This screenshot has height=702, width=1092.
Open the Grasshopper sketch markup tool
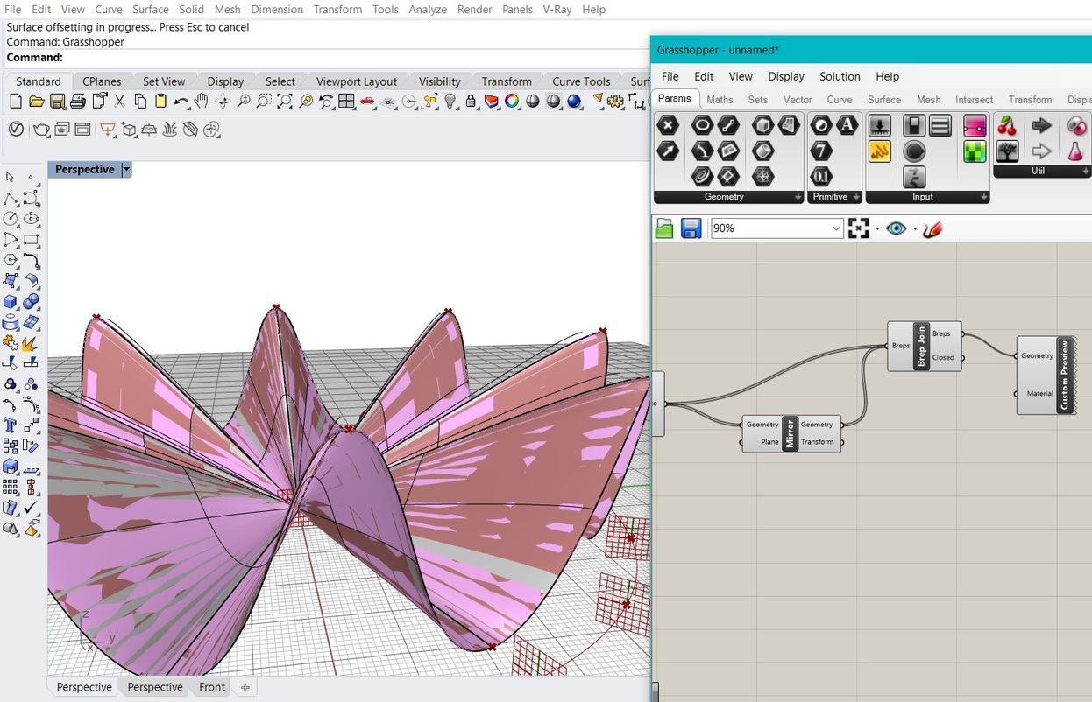(932, 229)
